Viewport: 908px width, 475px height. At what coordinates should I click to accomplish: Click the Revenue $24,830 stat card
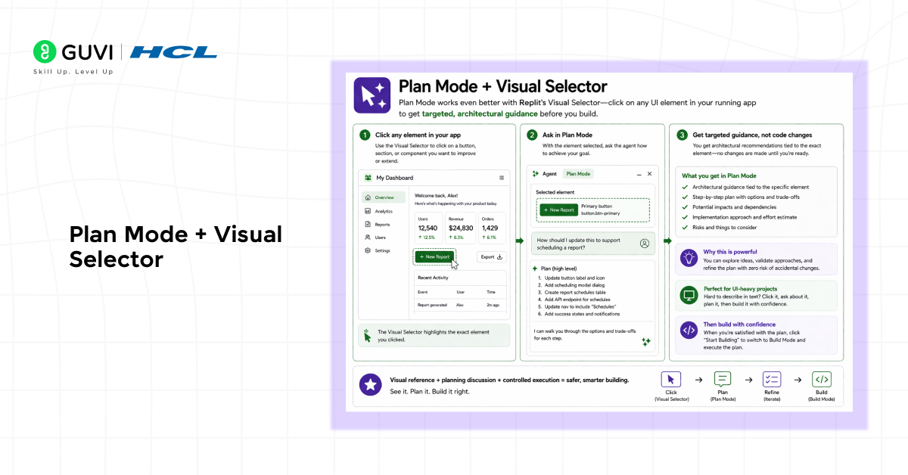click(462, 227)
